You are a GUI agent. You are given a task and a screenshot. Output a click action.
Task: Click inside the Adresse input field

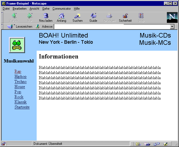[x=112, y=27]
